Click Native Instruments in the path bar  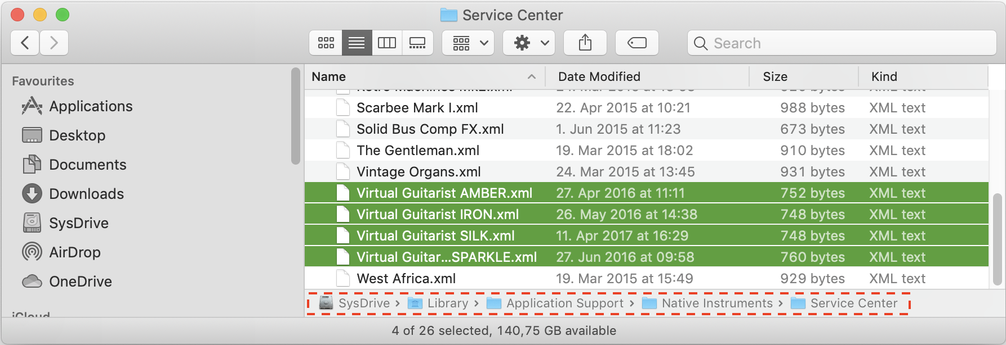pos(707,303)
